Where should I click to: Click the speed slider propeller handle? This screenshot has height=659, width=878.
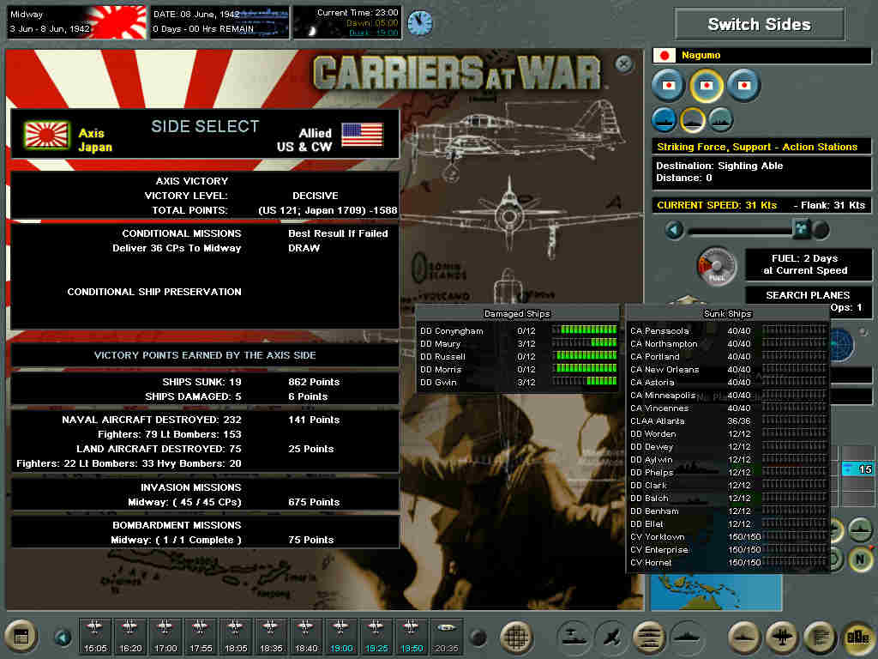point(802,228)
